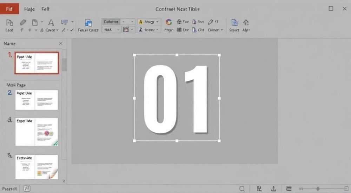Open the Caferira font combo box
Viewport: 351px width, 193px height.
click(x=118, y=22)
